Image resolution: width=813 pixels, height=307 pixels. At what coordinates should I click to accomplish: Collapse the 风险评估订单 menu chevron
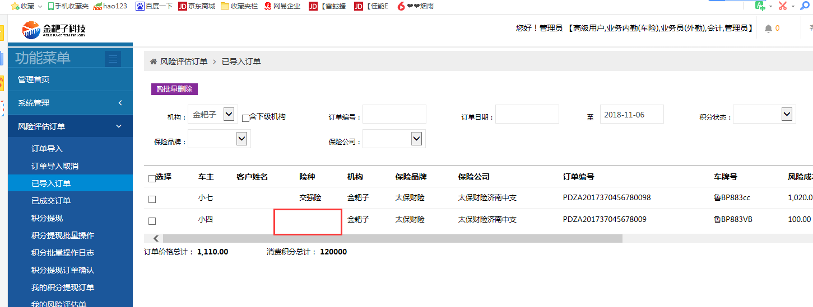[119, 126]
